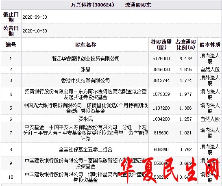Click the 公告日期 label cell
Image resolution: width=222 pixels, height=186 pixels.
tap(11, 31)
